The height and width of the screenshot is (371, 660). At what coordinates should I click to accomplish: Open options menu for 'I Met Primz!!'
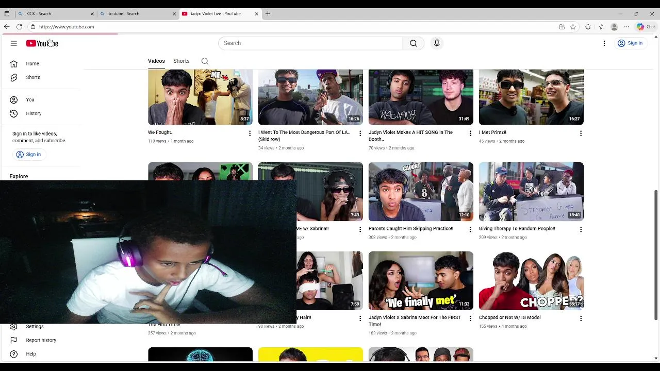pos(581,133)
